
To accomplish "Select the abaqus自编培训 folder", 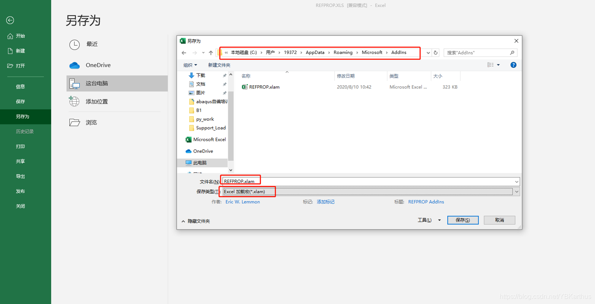I will click(x=208, y=101).
